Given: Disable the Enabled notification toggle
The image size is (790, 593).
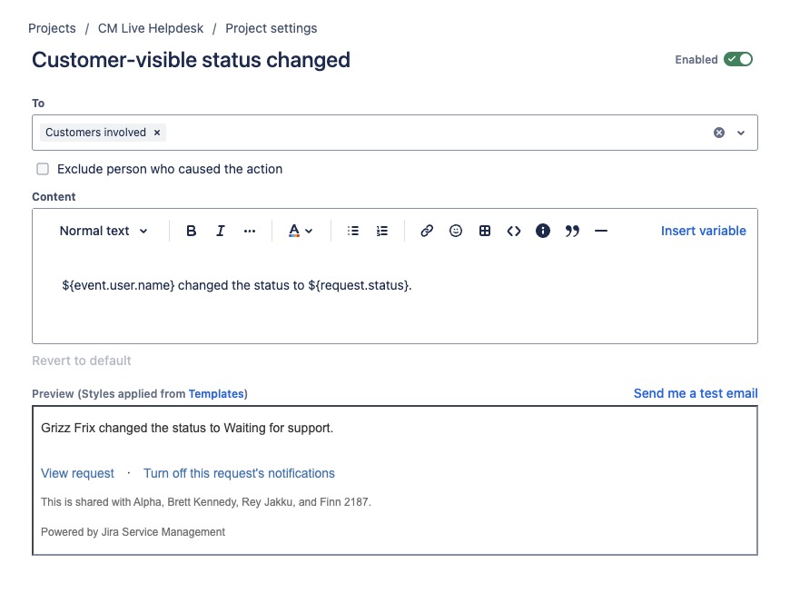Looking at the screenshot, I should [738, 59].
